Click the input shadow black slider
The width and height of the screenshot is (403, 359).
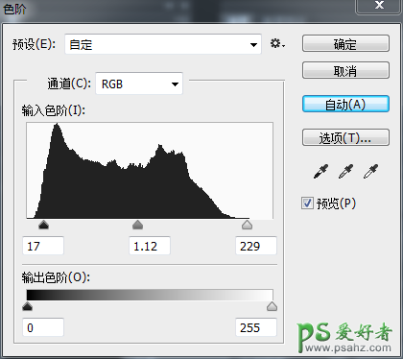(43, 225)
